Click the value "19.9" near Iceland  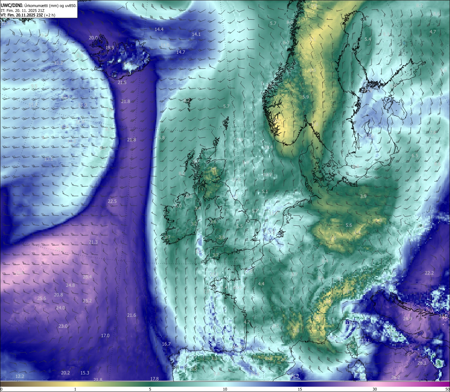point(110,47)
